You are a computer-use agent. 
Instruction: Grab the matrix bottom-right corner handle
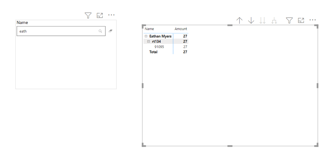(316, 145)
